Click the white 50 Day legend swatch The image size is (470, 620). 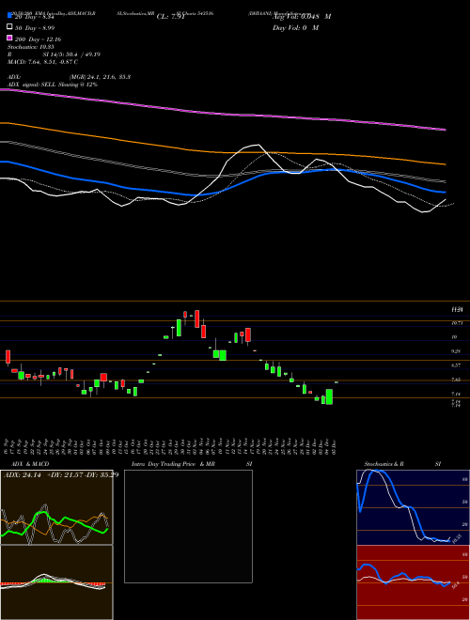click(9, 27)
